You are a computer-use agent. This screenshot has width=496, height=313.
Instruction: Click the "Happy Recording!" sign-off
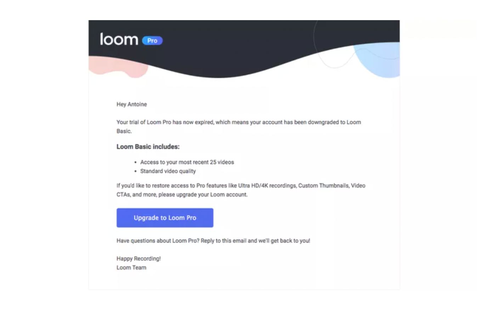point(139,259)
